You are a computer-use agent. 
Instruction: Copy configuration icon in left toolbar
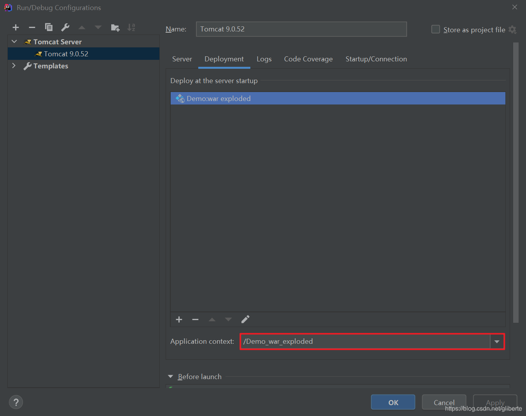click(49, 27)
